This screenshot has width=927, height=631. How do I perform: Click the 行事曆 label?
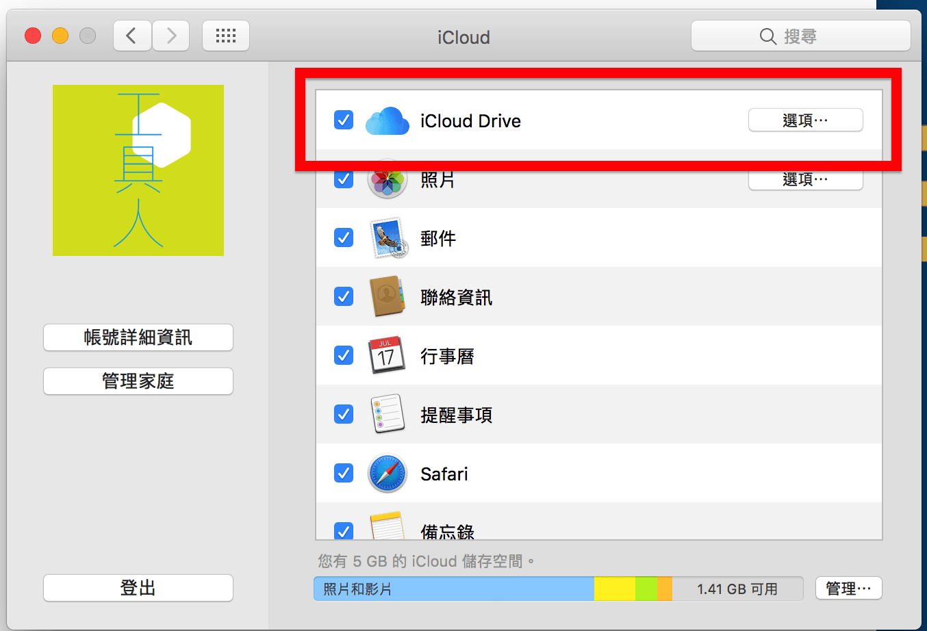pos(448,357)
